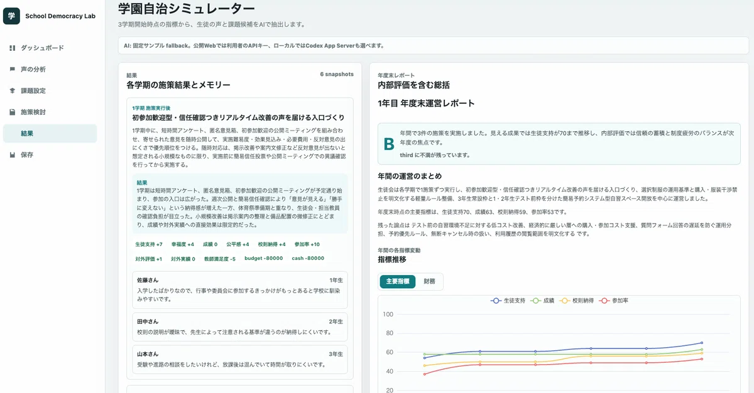Click the cash -80000 stat
Image resolution: width=754 pixels, height=393 pixels.
click(308, 259)
